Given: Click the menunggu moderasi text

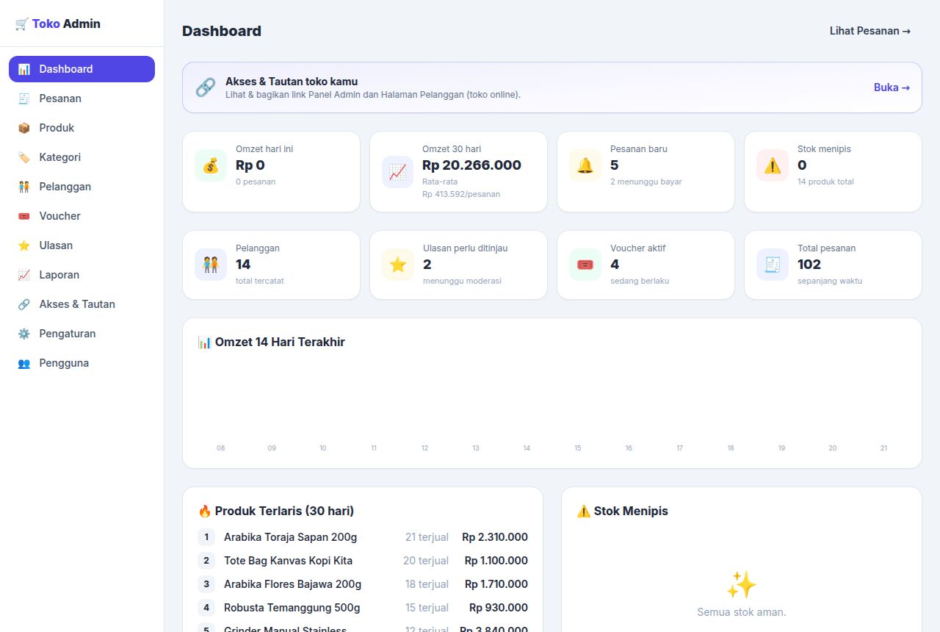Looking at the screenshot, I should point(462,281).
